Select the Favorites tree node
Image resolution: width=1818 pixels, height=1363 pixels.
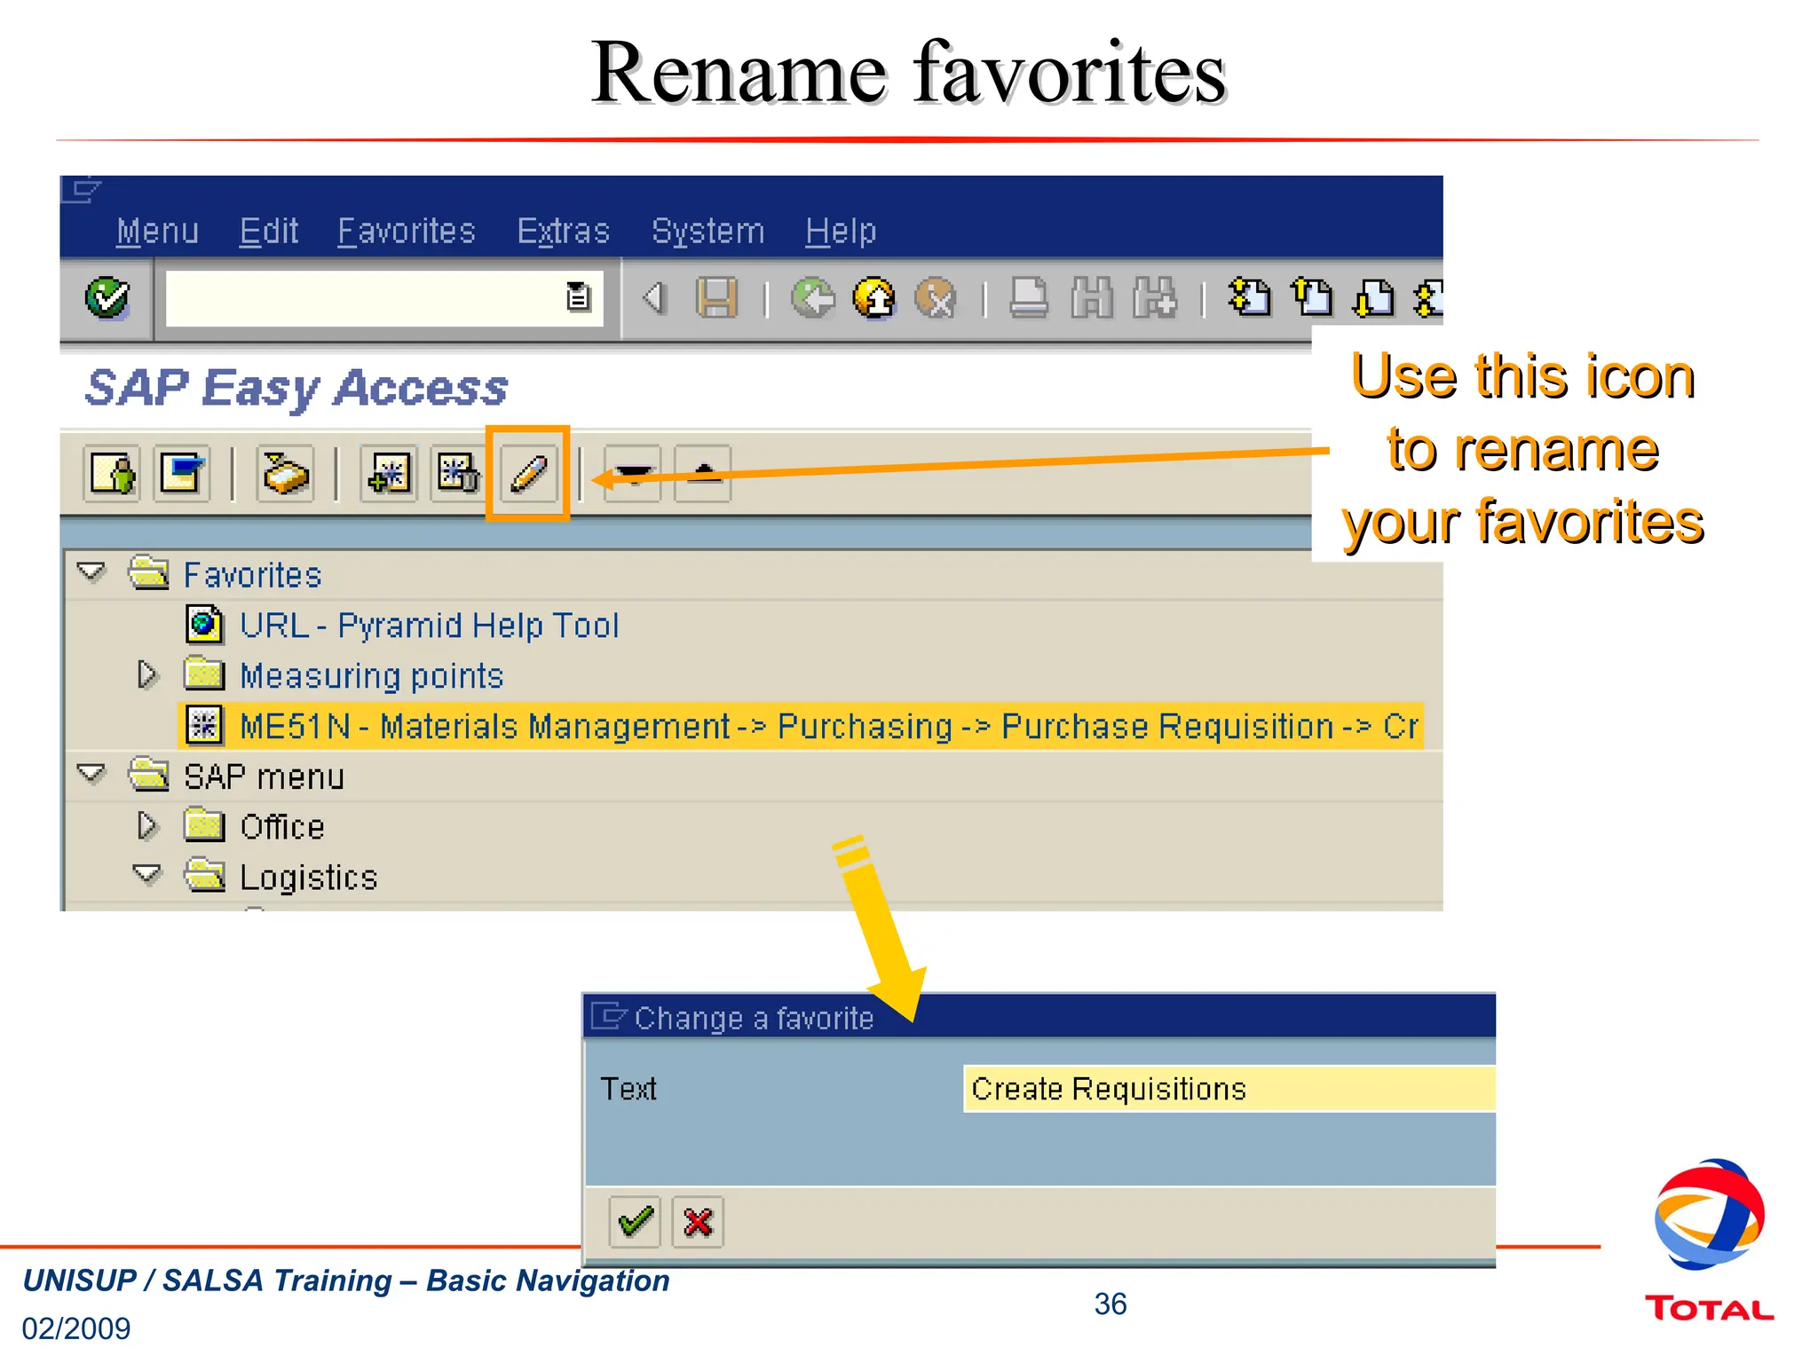click(x=252, y=575)
